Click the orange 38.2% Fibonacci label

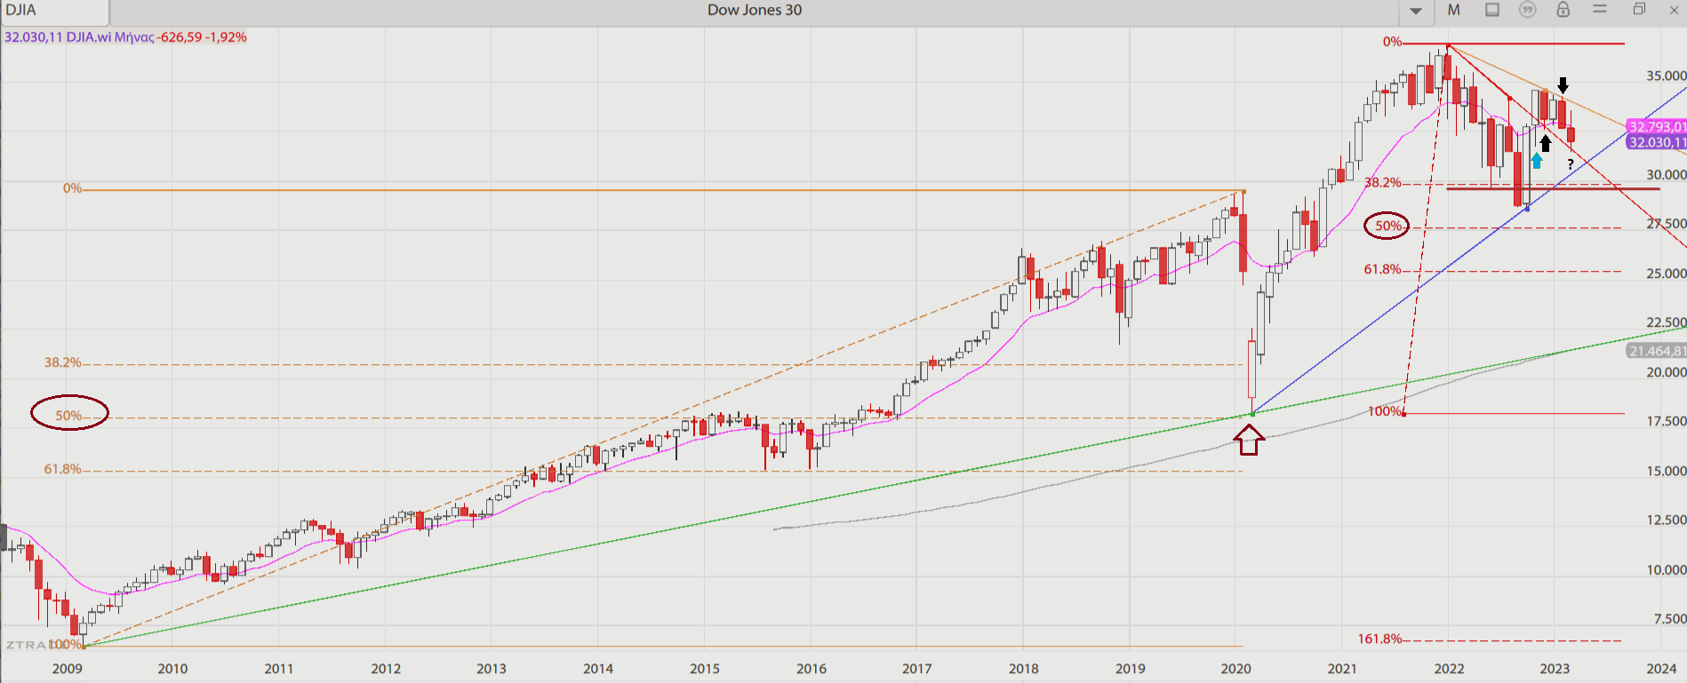coord(63,362)
